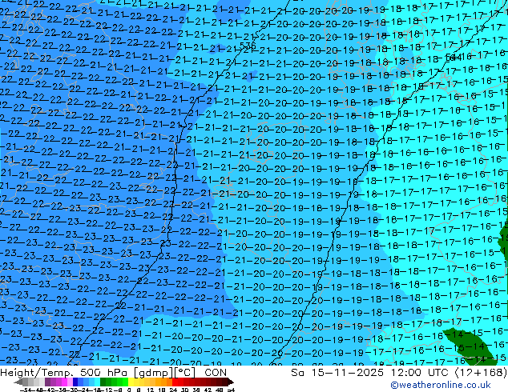Click the dark right arrow of the legend
Image resolution: width=508 pixels, height=392 pixels.
[x=231, y=382]
